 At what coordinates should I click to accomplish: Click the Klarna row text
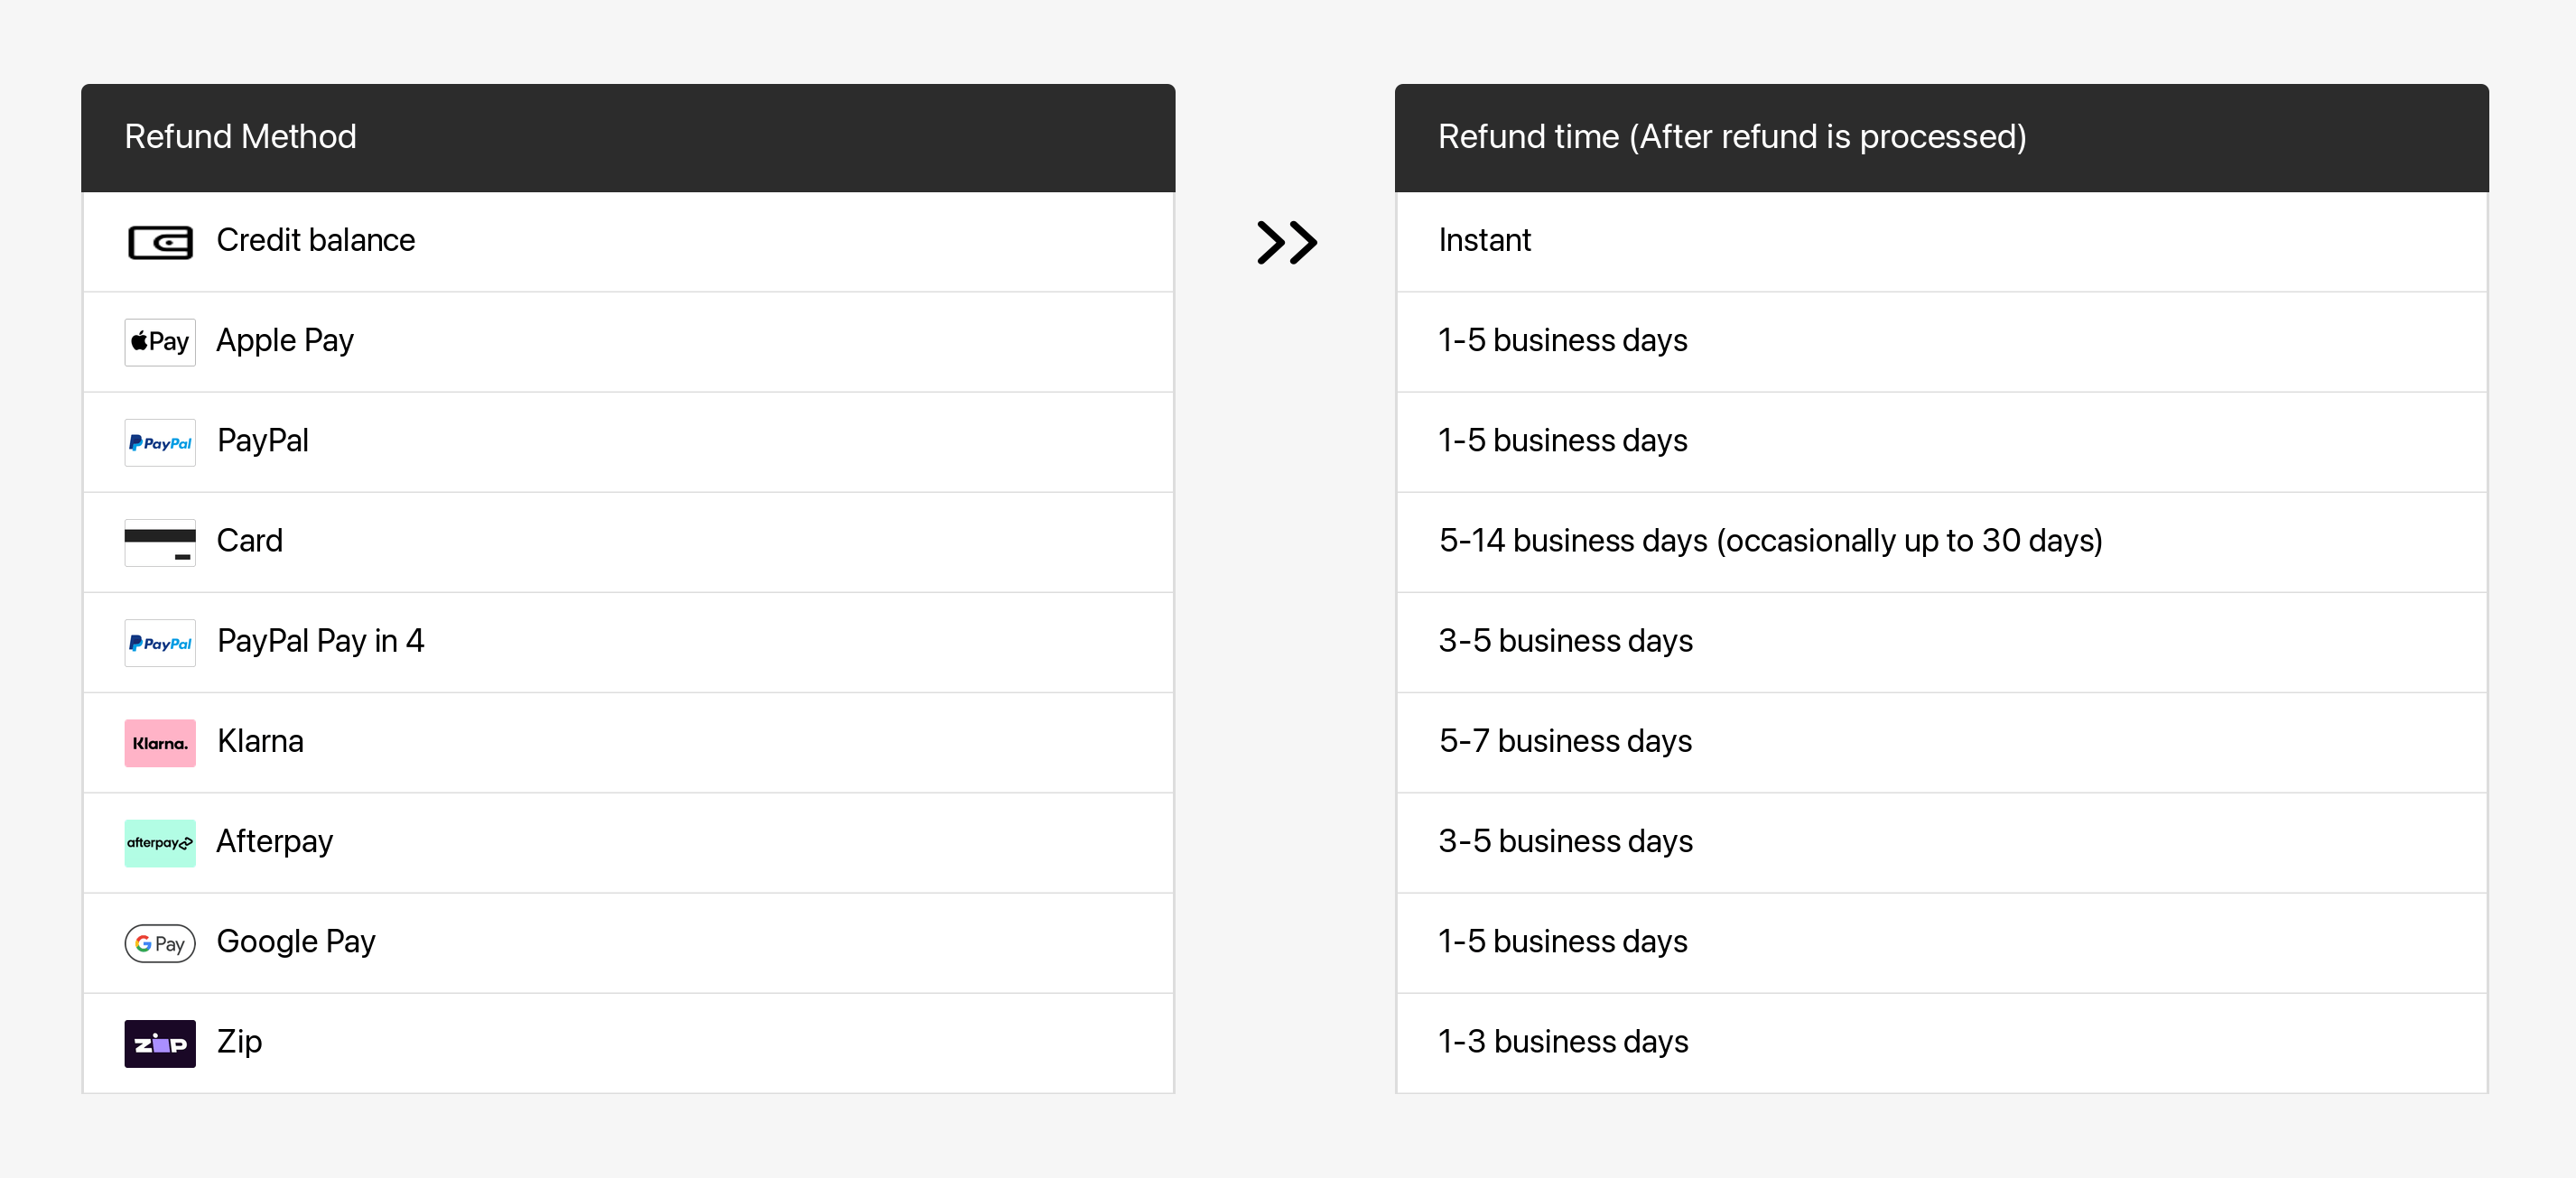[x=260, y=741]
